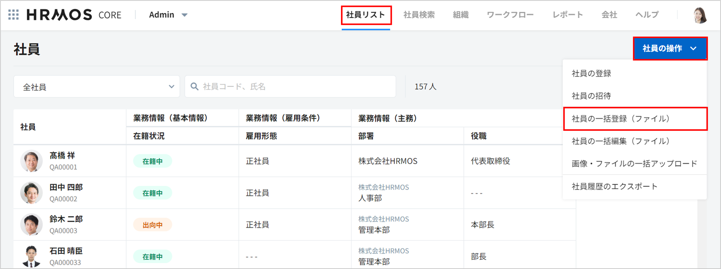Click 田中 四郎's profile photo
This screenshot has height=269, width=721.
coord(31,193)
